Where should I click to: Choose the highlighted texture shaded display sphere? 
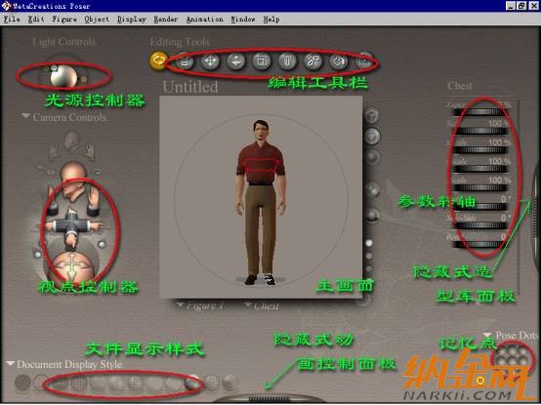(193, 383)
